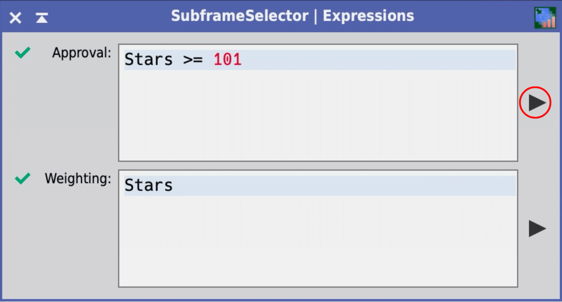Click the word Stars in the Weighting expression
The width and height of the screenshot is (562, 302).
[148, 185]
